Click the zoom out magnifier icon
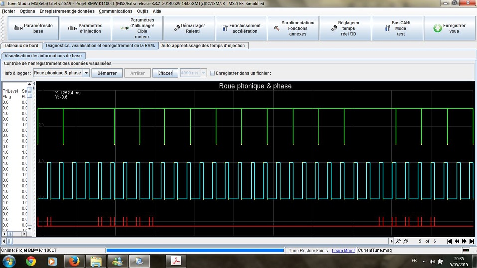Screen dimensions: 477x268 pyautogui.click(x=398, y=241)
